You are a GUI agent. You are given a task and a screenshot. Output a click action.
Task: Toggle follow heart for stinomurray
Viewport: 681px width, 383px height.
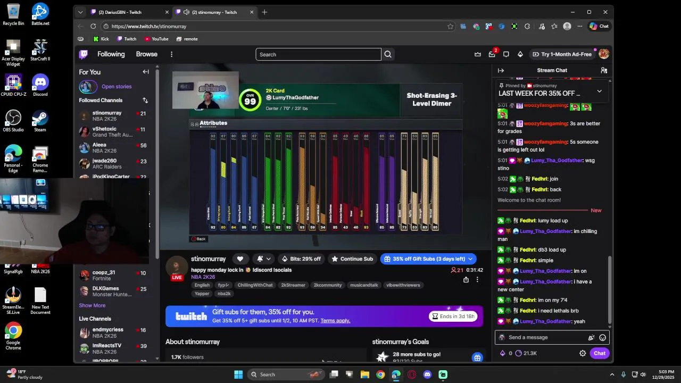click(240, 259)
